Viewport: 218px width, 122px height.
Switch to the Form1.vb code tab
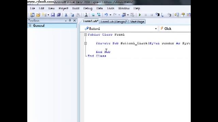(x=91, y=21)
